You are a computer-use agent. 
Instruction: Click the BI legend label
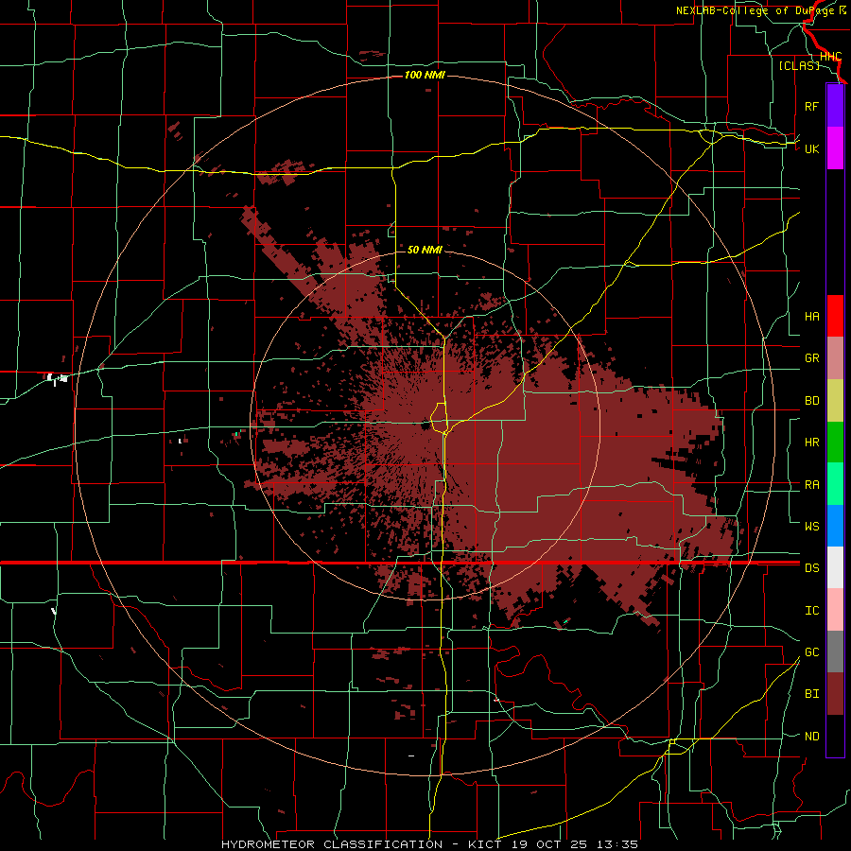click(811, 694)
